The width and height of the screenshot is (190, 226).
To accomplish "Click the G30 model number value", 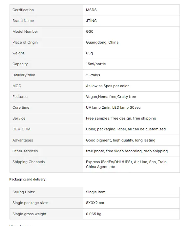I will pyautogui.click(x=90, y=31).
